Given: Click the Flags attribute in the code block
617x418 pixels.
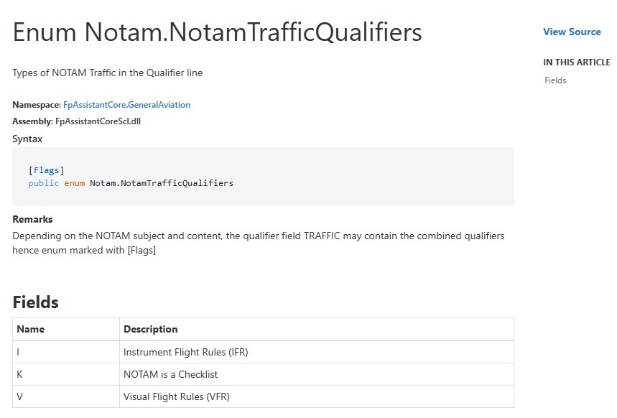Looking at the screenshot, I should (x=47, y=170).
